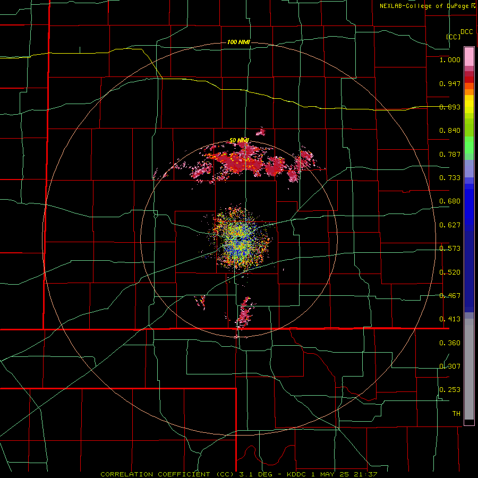The height and width of the screenshot is (478, 478).
Task: Pick the red swatch on the color bar
Action: (469, 80)
